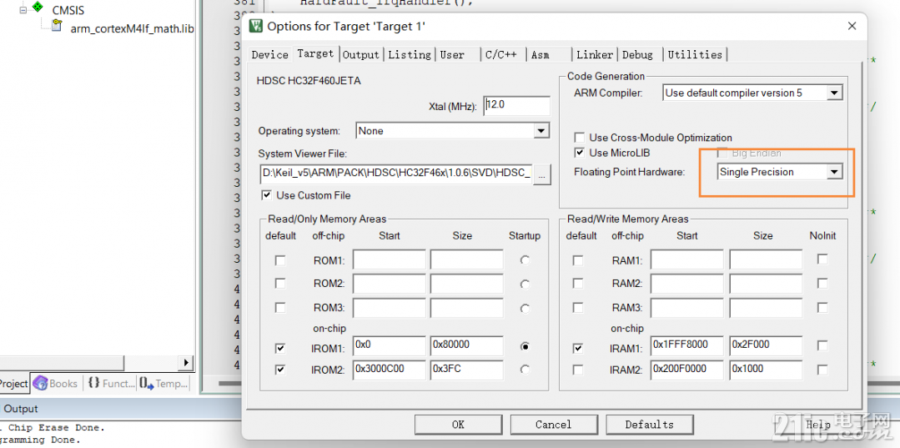Click the IROM1 Start field
Viewport: 900px width, 448px height.
pos(390,345)
